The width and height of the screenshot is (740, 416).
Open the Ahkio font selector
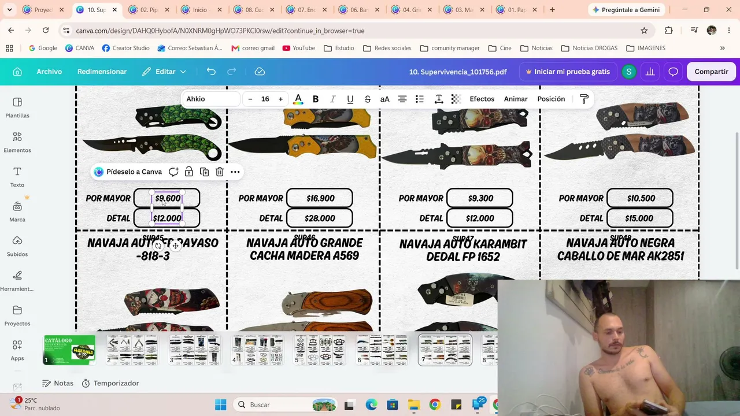[212, 99]
